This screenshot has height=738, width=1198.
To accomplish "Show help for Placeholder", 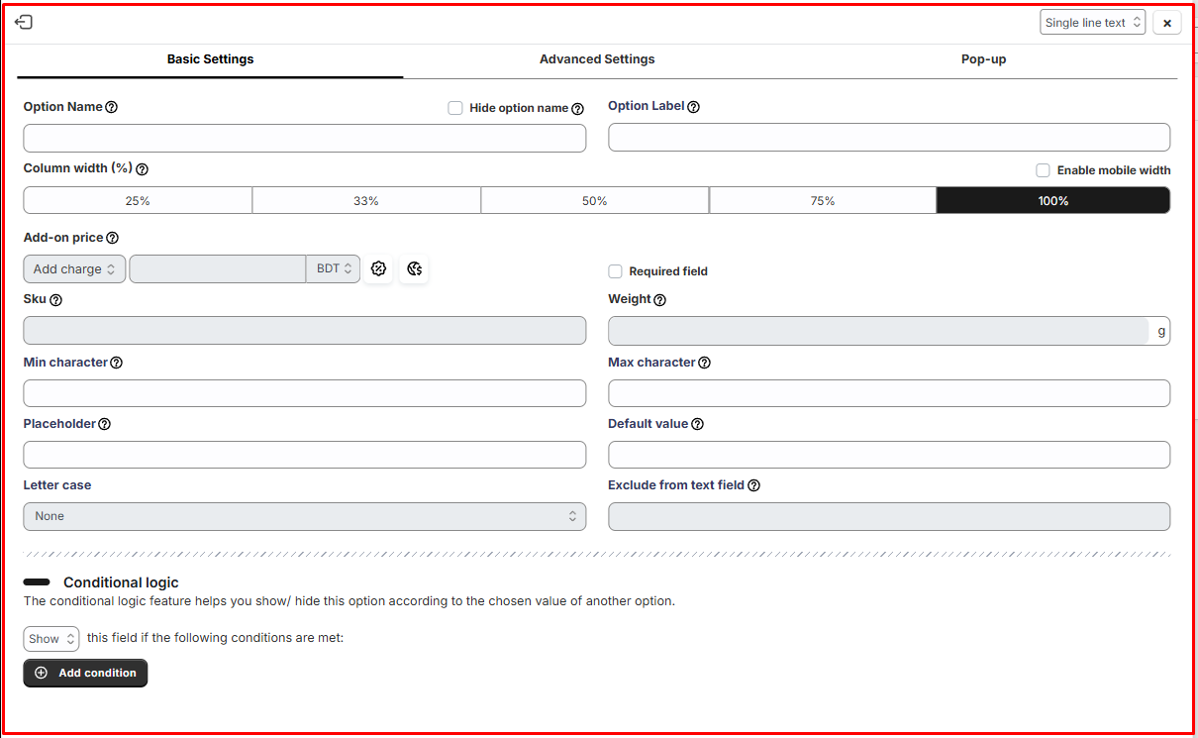I will click(x=104, y=424).
